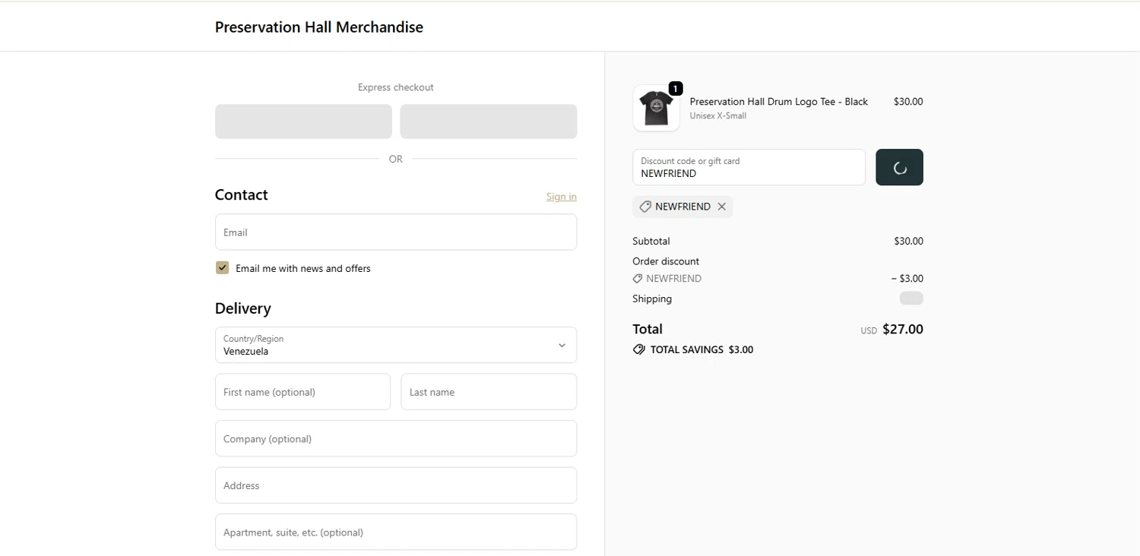Click the quantity badge on product thumbnail
Image resolution: width=1140 pixels, height=556 pixels.
pyautogui.click(x=676, y=89)
